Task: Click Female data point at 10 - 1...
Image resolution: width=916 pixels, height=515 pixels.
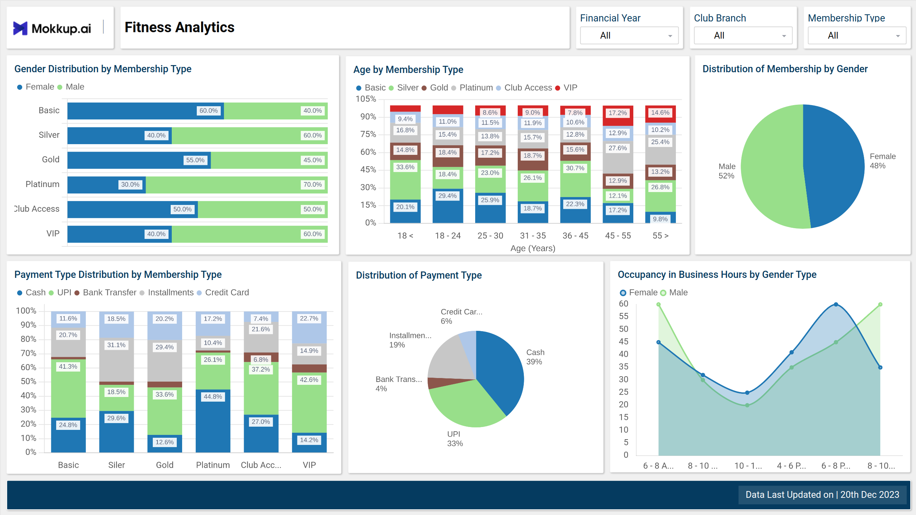Action: [747, 393]
